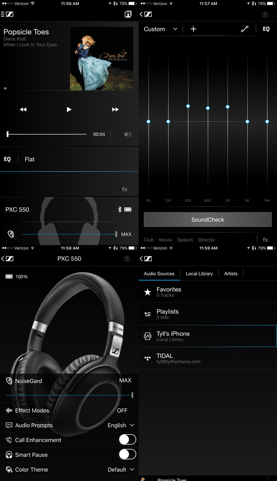Image resolution: width=277 pixels, height=481 pixels.
Task: Go back from the PXC 550 settings screen
Action: tap(3, 259)
